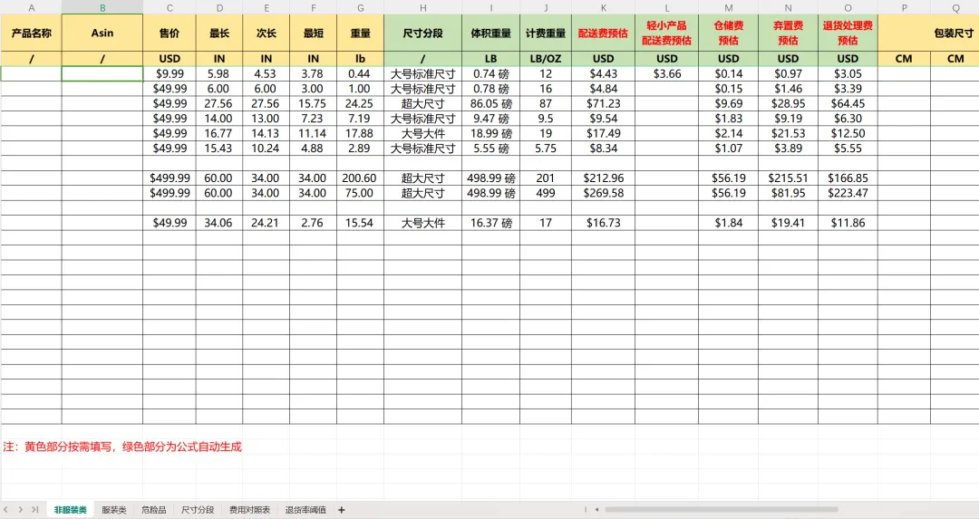
Task: Select the LB/OZ unit cell
Action: 545,59
